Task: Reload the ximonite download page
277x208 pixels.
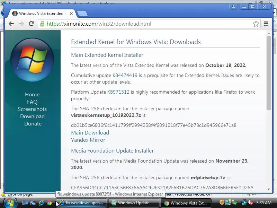Action: [x=31, y=24]
